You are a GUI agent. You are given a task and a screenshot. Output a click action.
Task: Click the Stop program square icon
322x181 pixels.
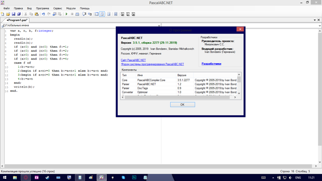coord(72,14)
